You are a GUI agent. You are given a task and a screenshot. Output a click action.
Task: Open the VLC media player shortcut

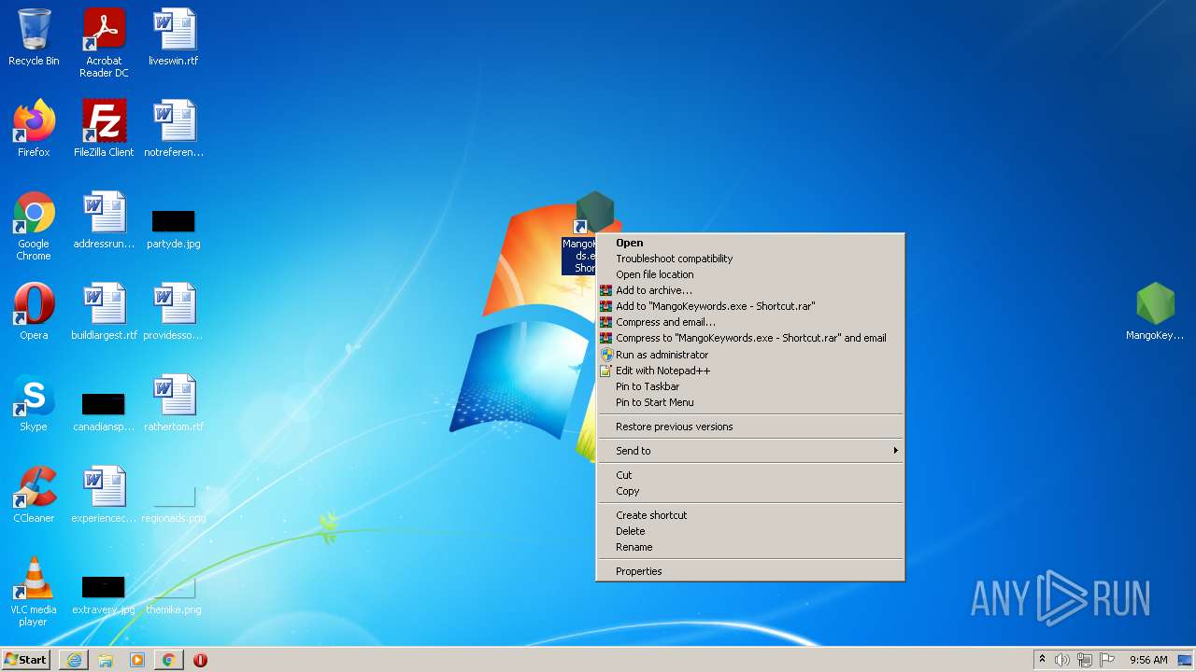point(34,592)
